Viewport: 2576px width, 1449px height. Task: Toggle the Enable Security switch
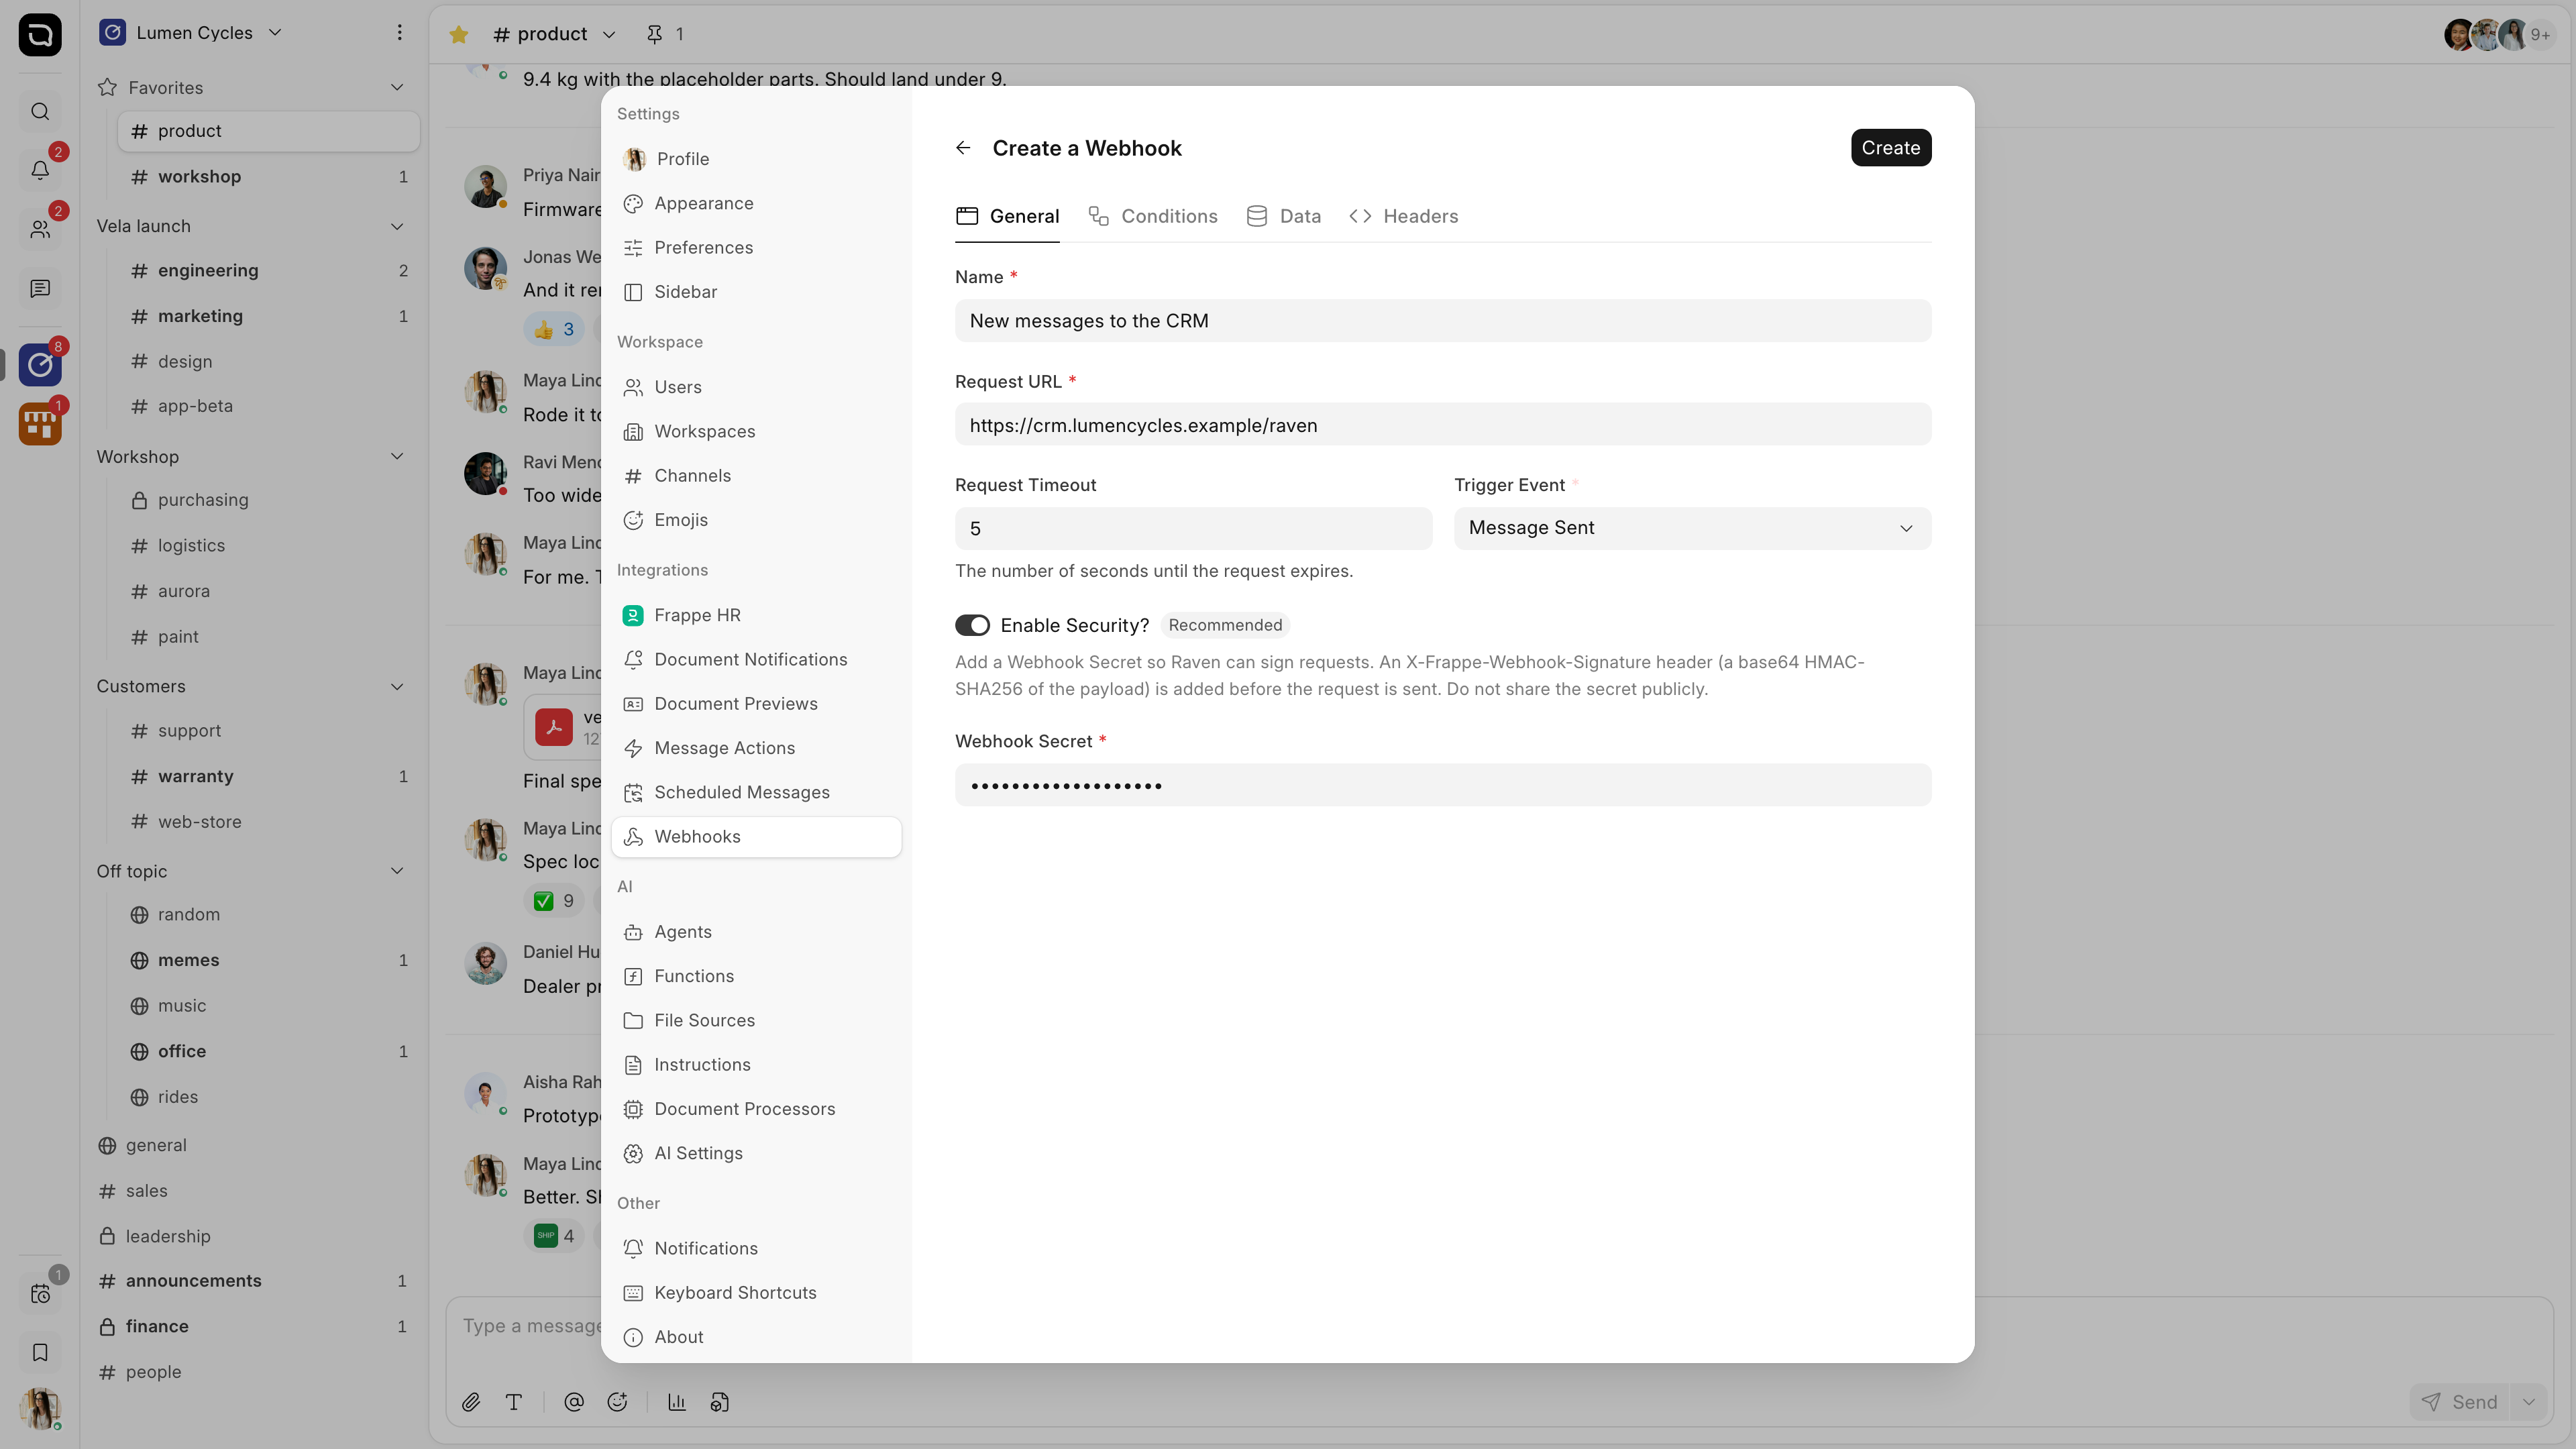click(972, 625)
